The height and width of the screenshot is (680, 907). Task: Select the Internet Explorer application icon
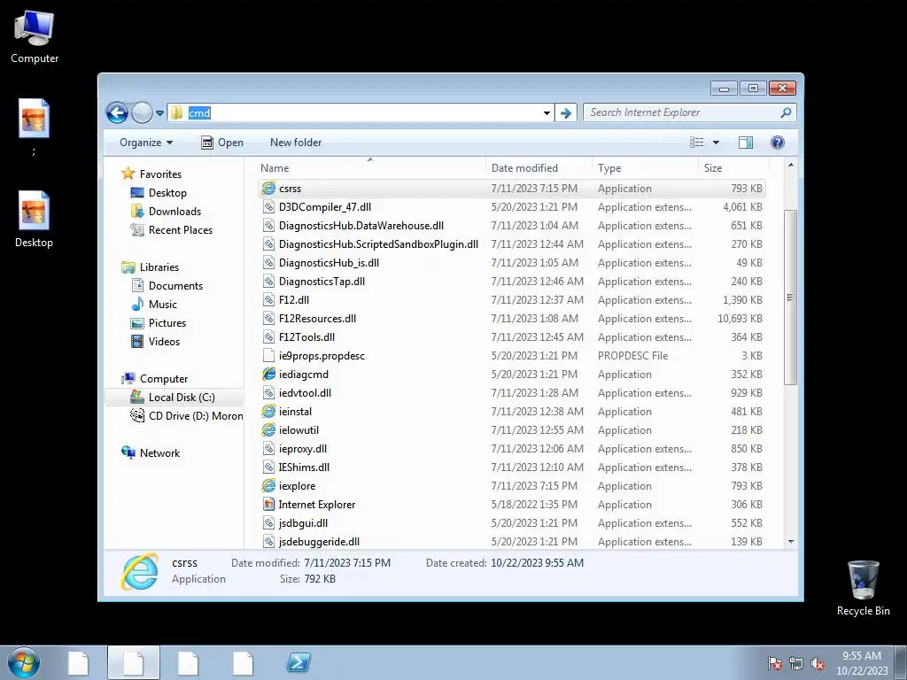click(x=268, y=504)
